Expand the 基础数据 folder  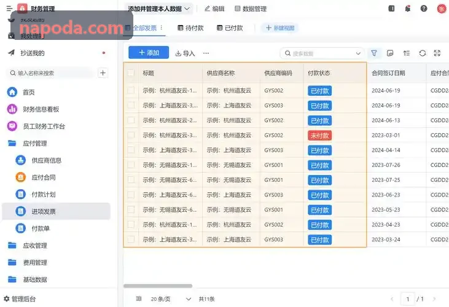coord(12,279)
